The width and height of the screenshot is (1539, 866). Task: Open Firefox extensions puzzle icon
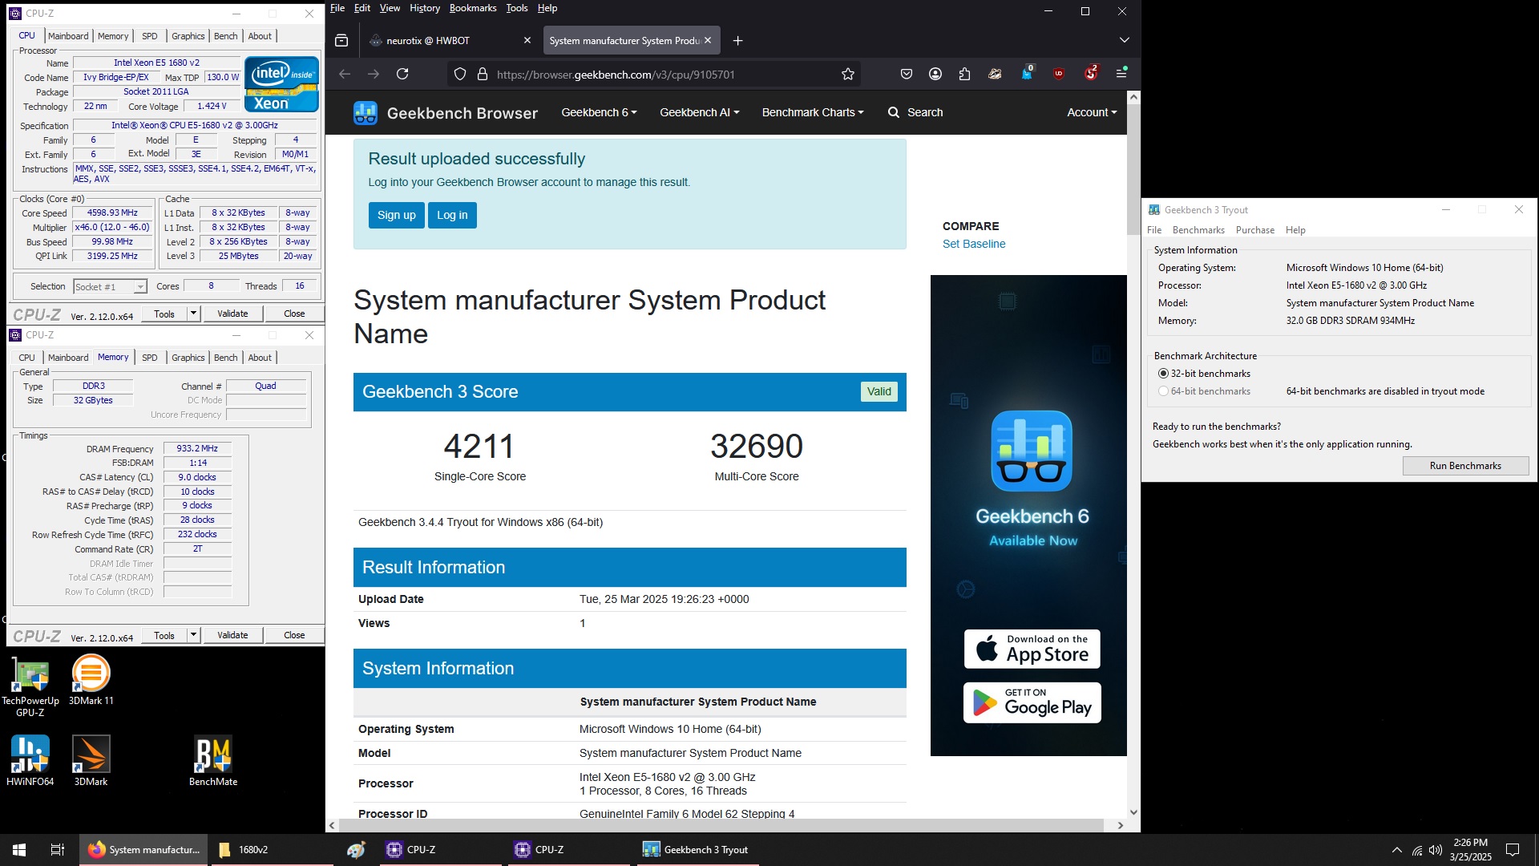(964, 74)
